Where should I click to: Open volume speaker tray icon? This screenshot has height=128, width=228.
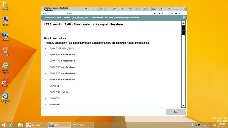210,125
